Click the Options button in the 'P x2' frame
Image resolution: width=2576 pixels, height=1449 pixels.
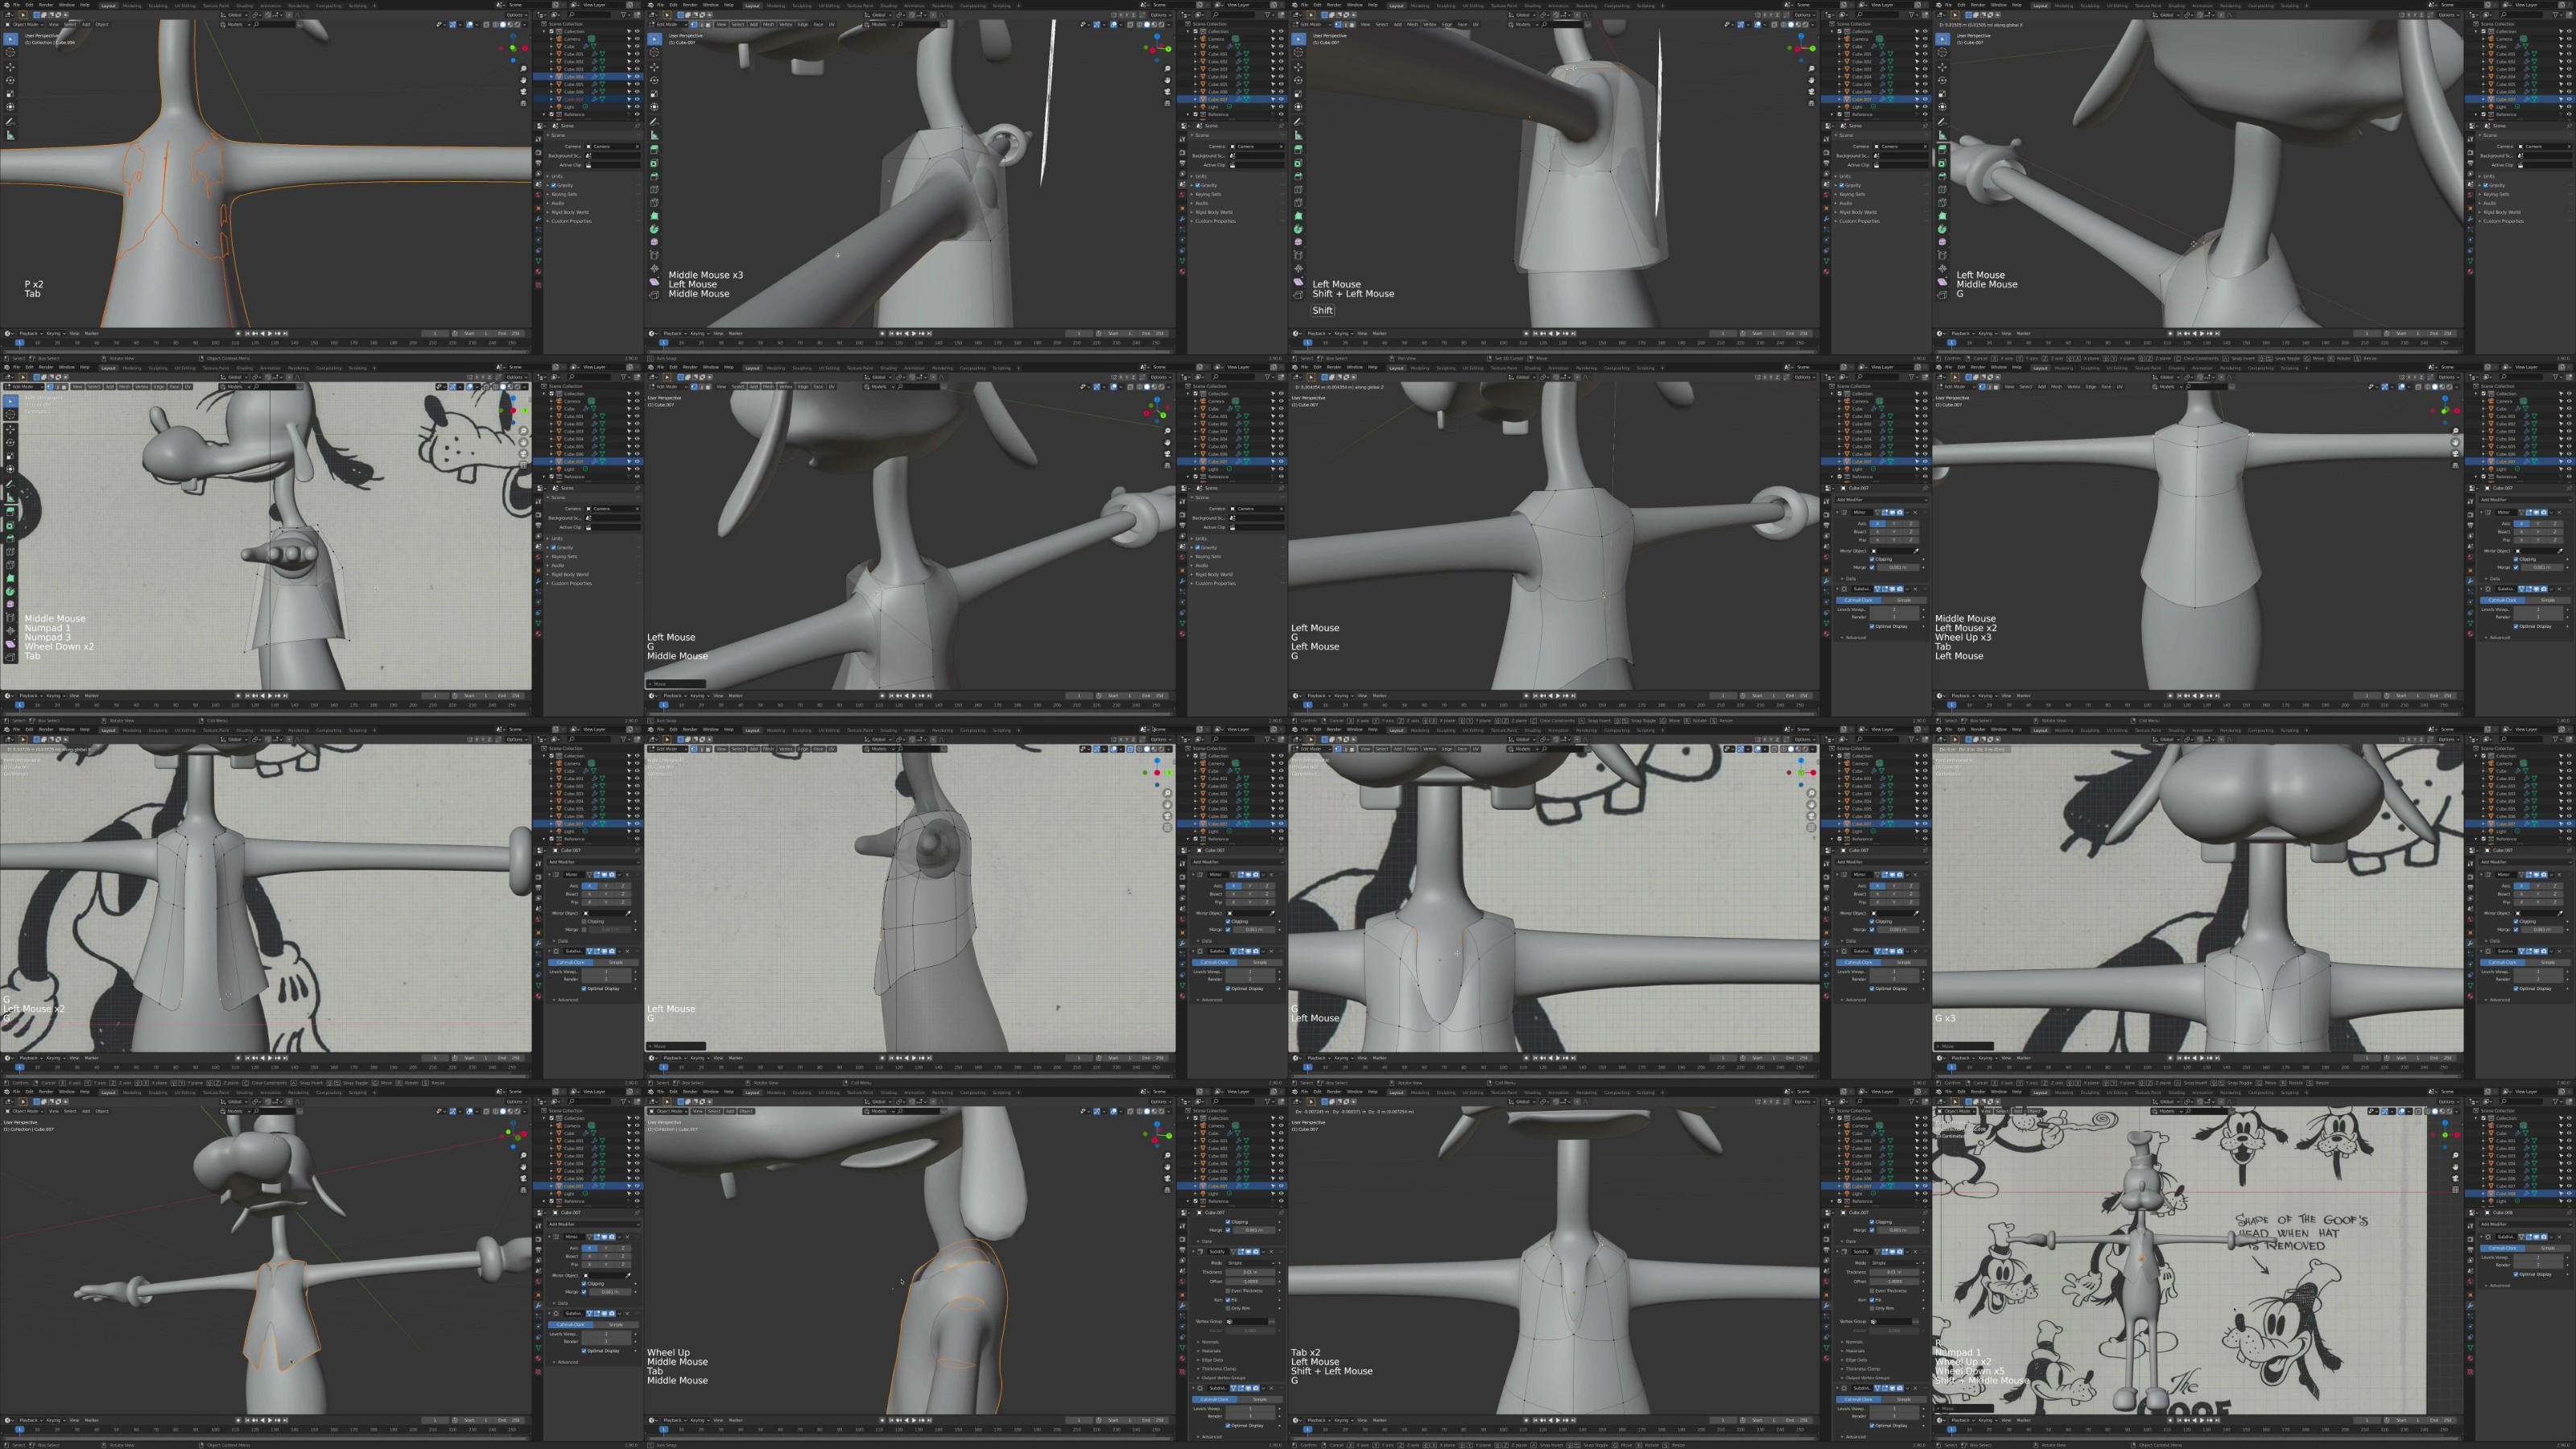click(517, 15)
